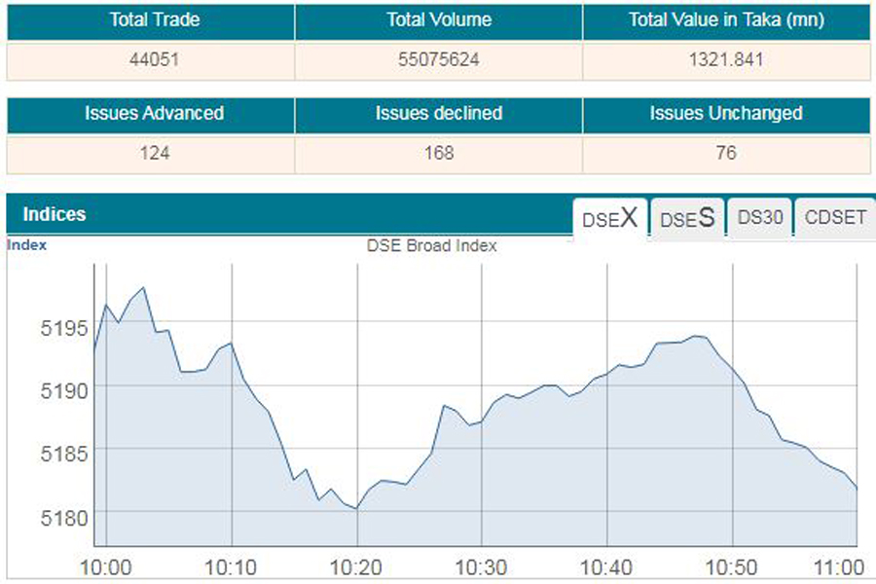Screen dimensions: 876x584
Task: Switch to the DSEX index tab
Action: click(x=610, y=217)
